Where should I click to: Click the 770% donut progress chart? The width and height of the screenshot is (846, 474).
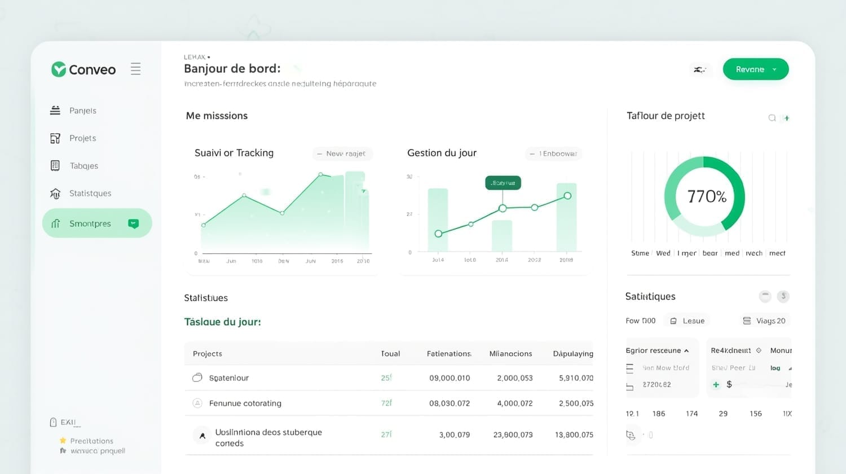click(x=704, y=196)
